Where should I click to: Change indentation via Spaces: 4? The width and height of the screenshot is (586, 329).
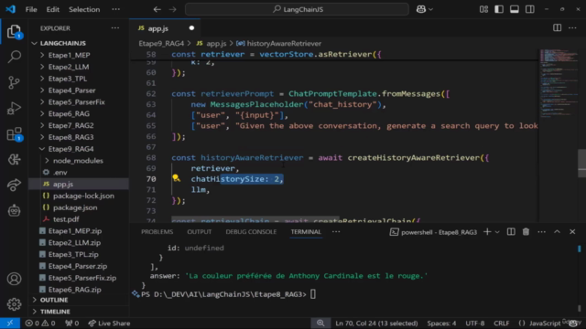(x=441, y=323)
